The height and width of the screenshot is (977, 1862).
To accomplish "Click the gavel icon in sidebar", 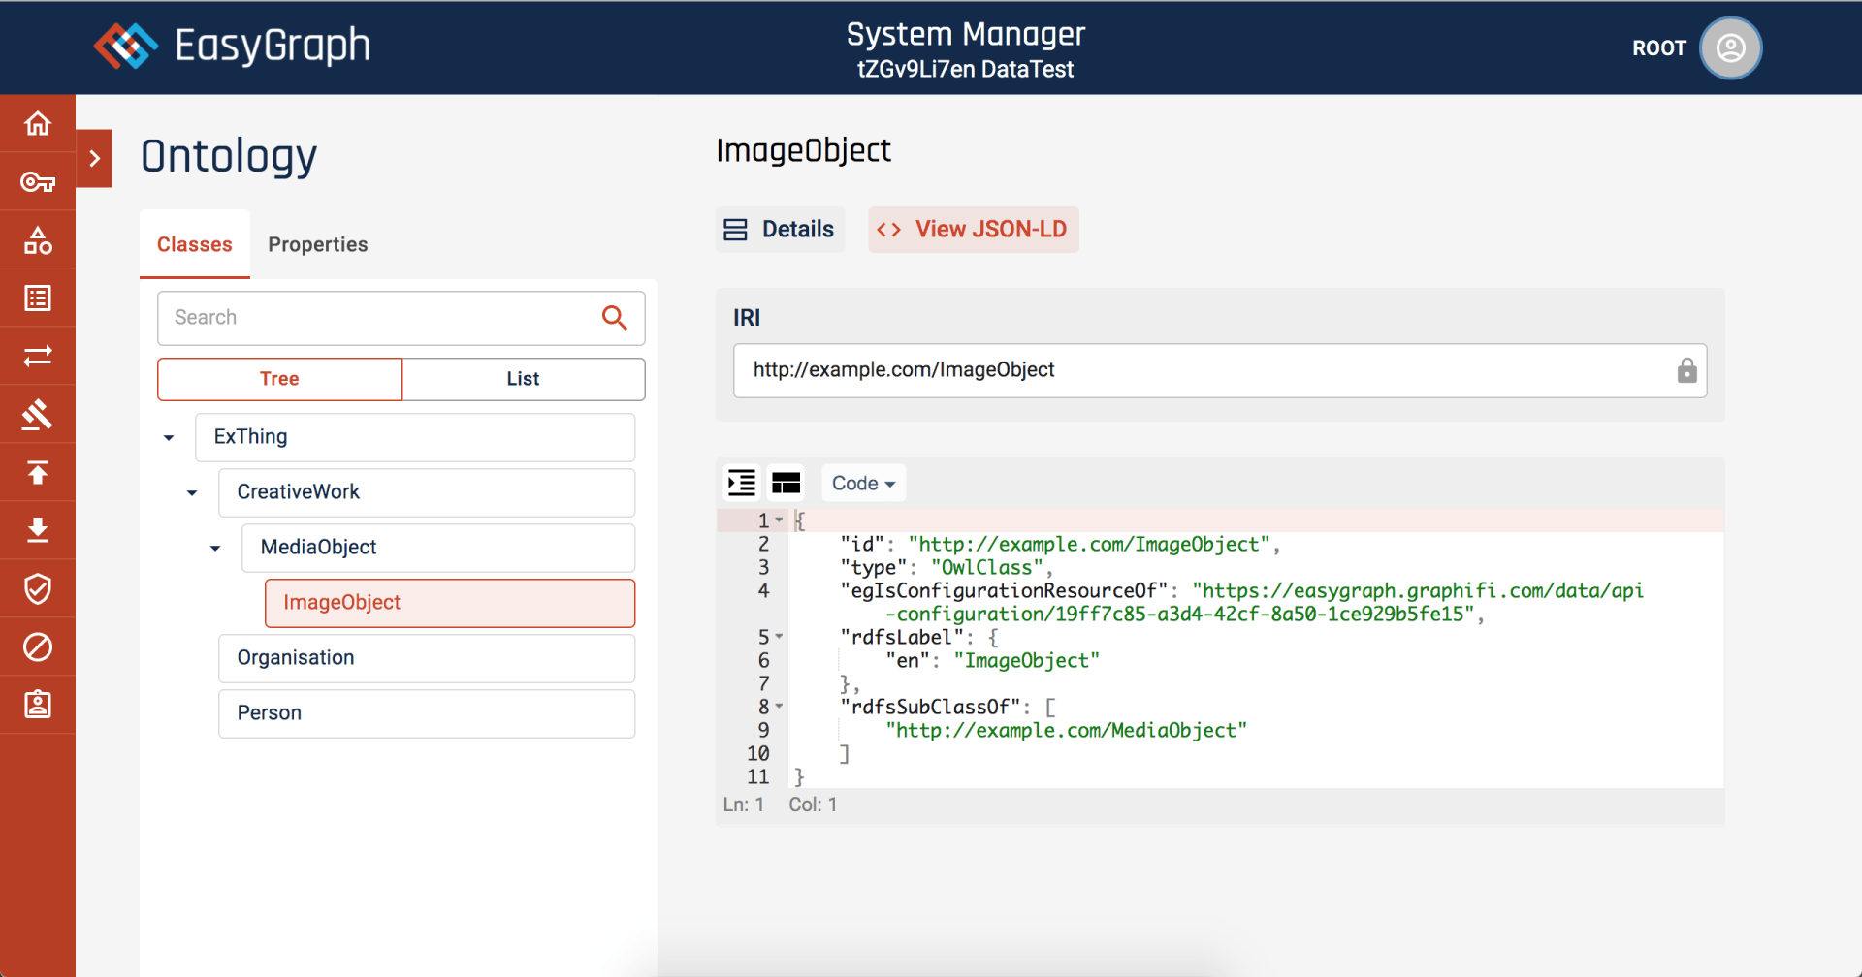I will click(37, 415).
